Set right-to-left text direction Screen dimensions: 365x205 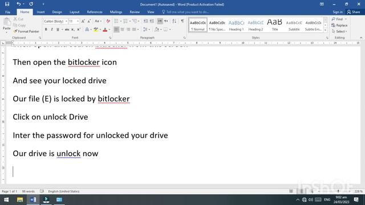point(166,21)
